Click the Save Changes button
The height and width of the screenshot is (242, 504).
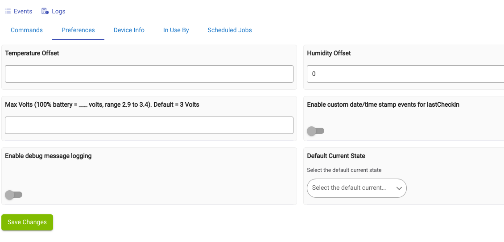click(27, 222)
